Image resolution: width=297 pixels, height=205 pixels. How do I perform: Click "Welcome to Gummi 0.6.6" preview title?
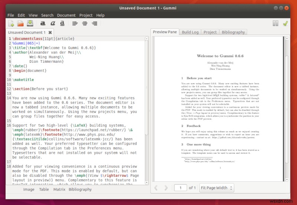point(220,56)
